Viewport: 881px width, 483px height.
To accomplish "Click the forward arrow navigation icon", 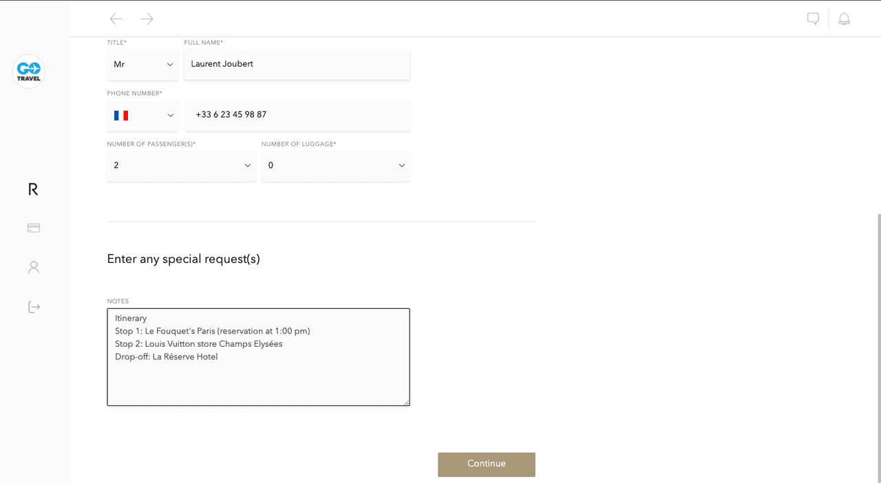I will point(147,19).
